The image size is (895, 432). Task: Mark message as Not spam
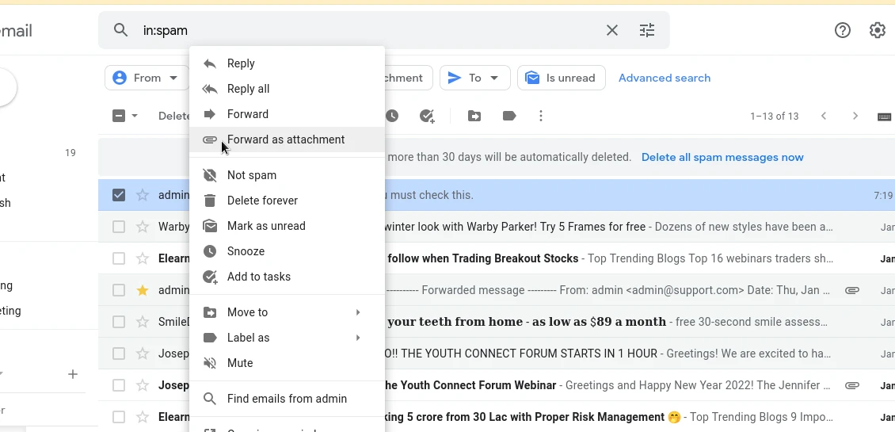click(x=287, y=175)
